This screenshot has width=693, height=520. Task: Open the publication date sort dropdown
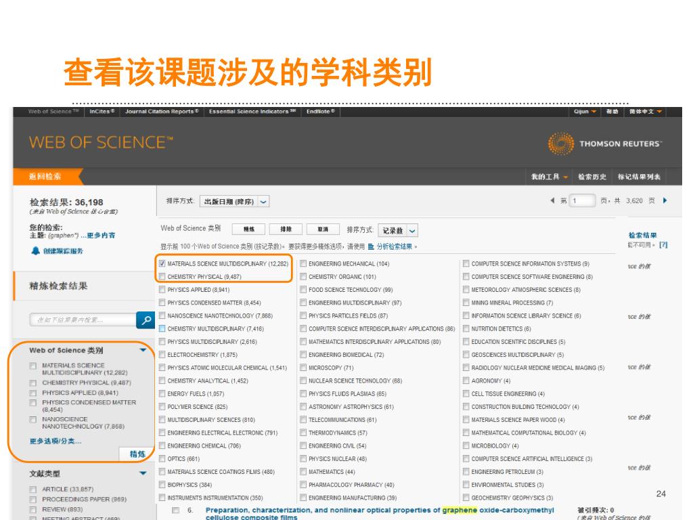(x=234, y=202)
